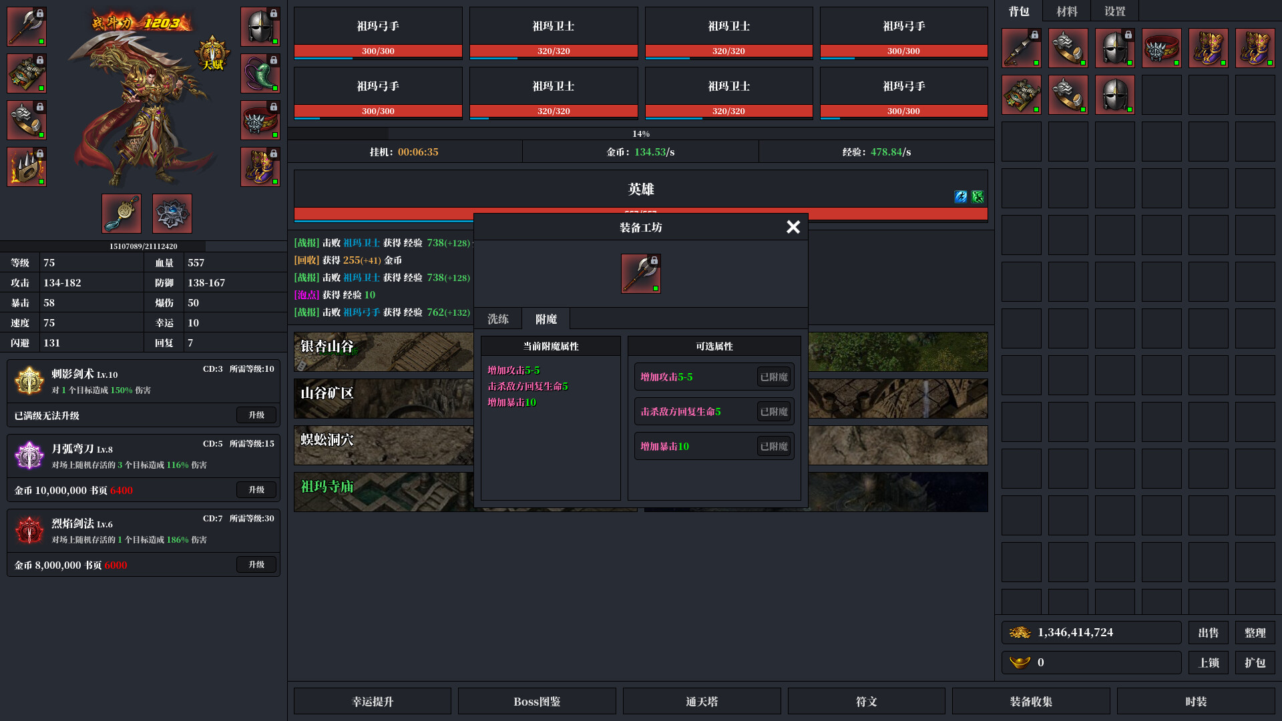This screenshot has width=1282, height=721.
Task: Open the 材料 tab in the right panel
Action: pyautogui.click(x=1066, y=11)
